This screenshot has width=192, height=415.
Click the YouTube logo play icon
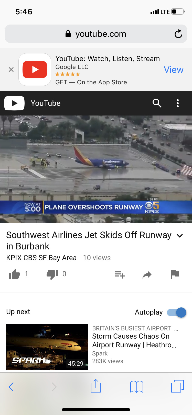coord(14,103)
